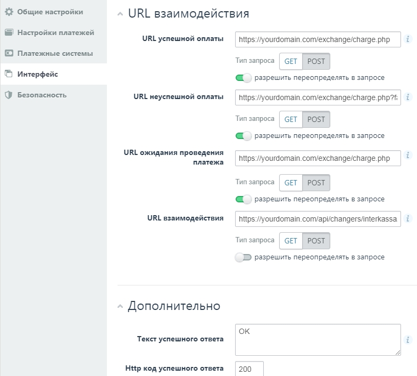Select GET request type for URL успешной оплаты
The width and height of the screenshot is (417, 376).
pos(291,61)
